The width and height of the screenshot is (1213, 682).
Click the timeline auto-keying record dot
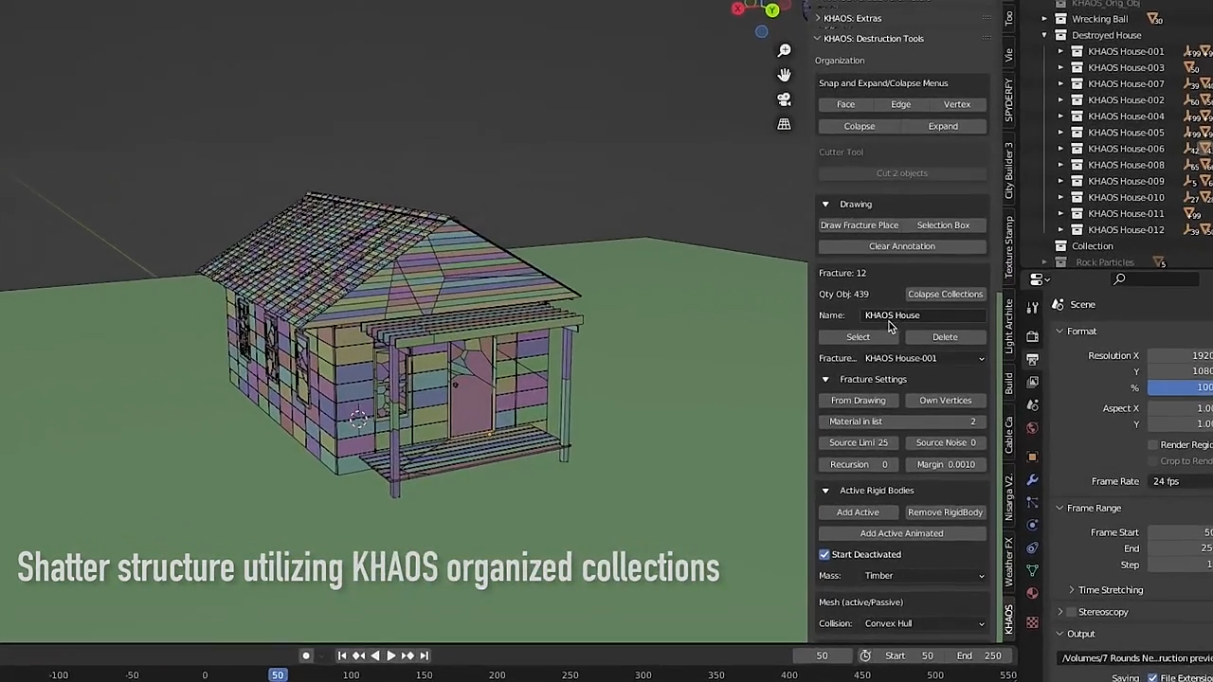click(305, 655)
